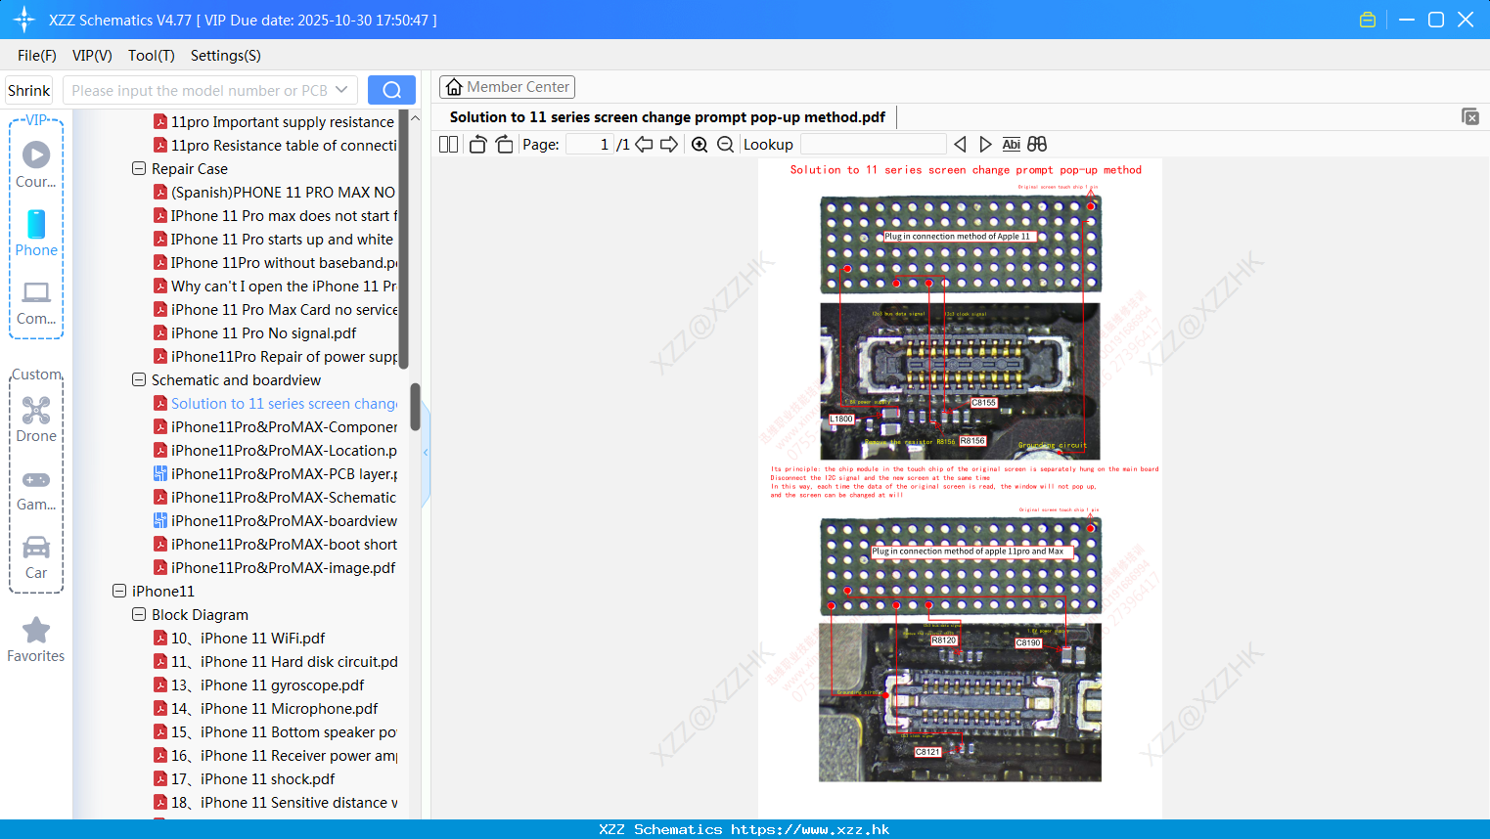This screenshot has height=839, width=1490.
Task: Open iPhone 11 Pro No signal.pdf
Action: coord(255,333)
